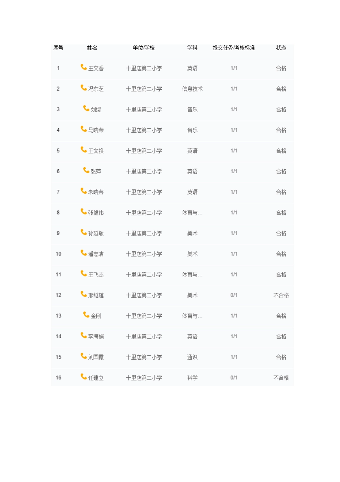Click the 提交任务/考核标准 header
The width and height of the screenshot is (340, 482).
(x=234, y=48)
